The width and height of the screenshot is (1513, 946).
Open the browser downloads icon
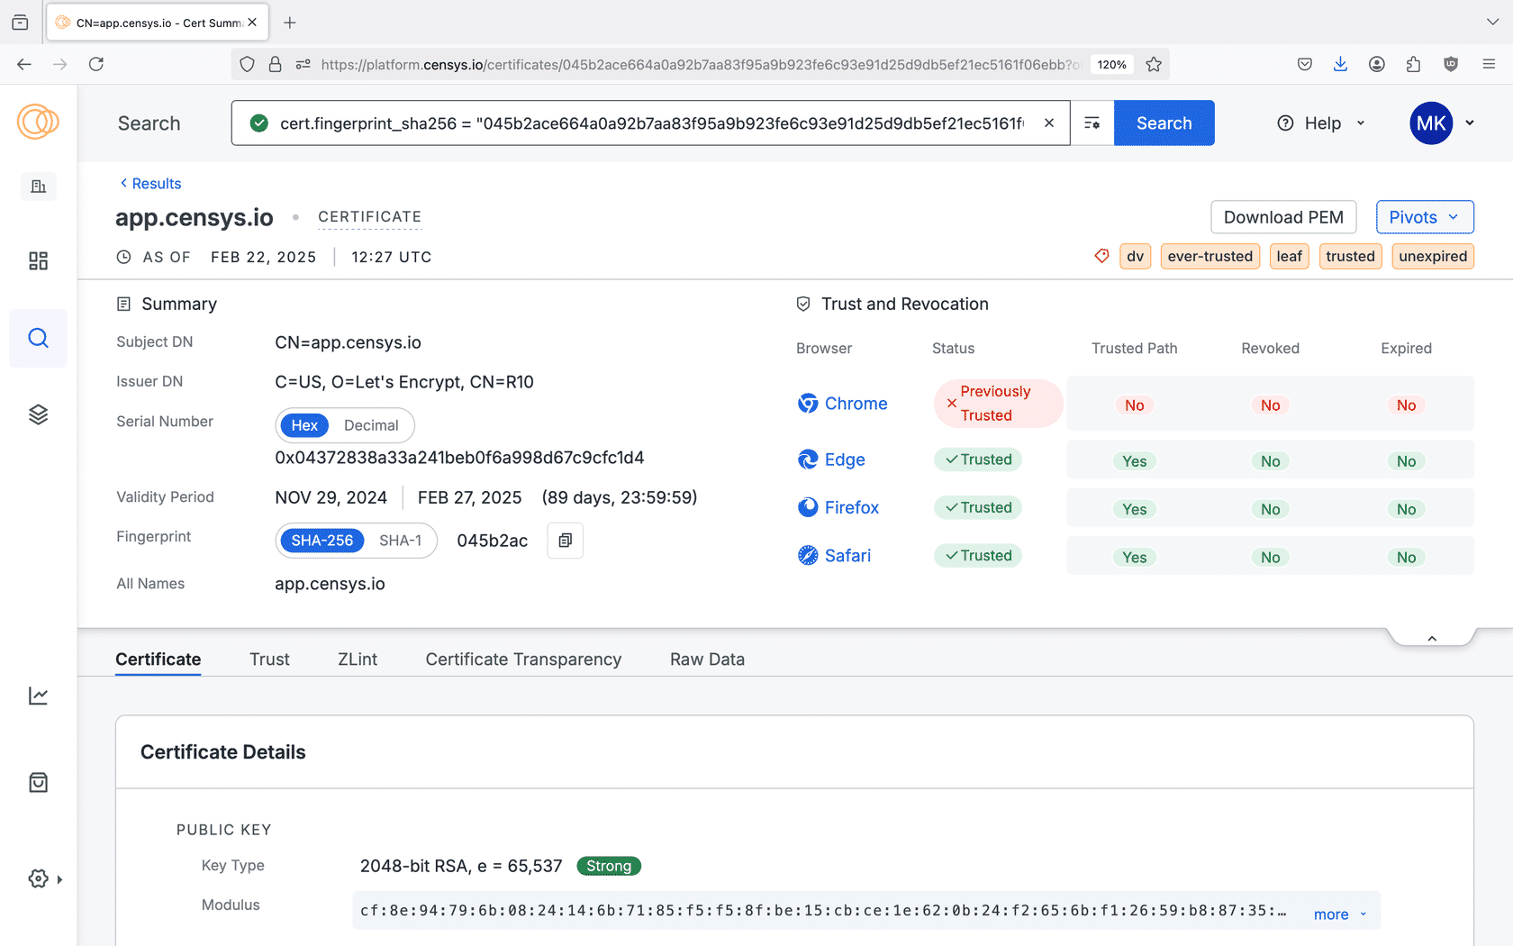pos(1341,64)
